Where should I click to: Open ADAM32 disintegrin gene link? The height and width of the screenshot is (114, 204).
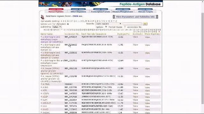point(52,39)
